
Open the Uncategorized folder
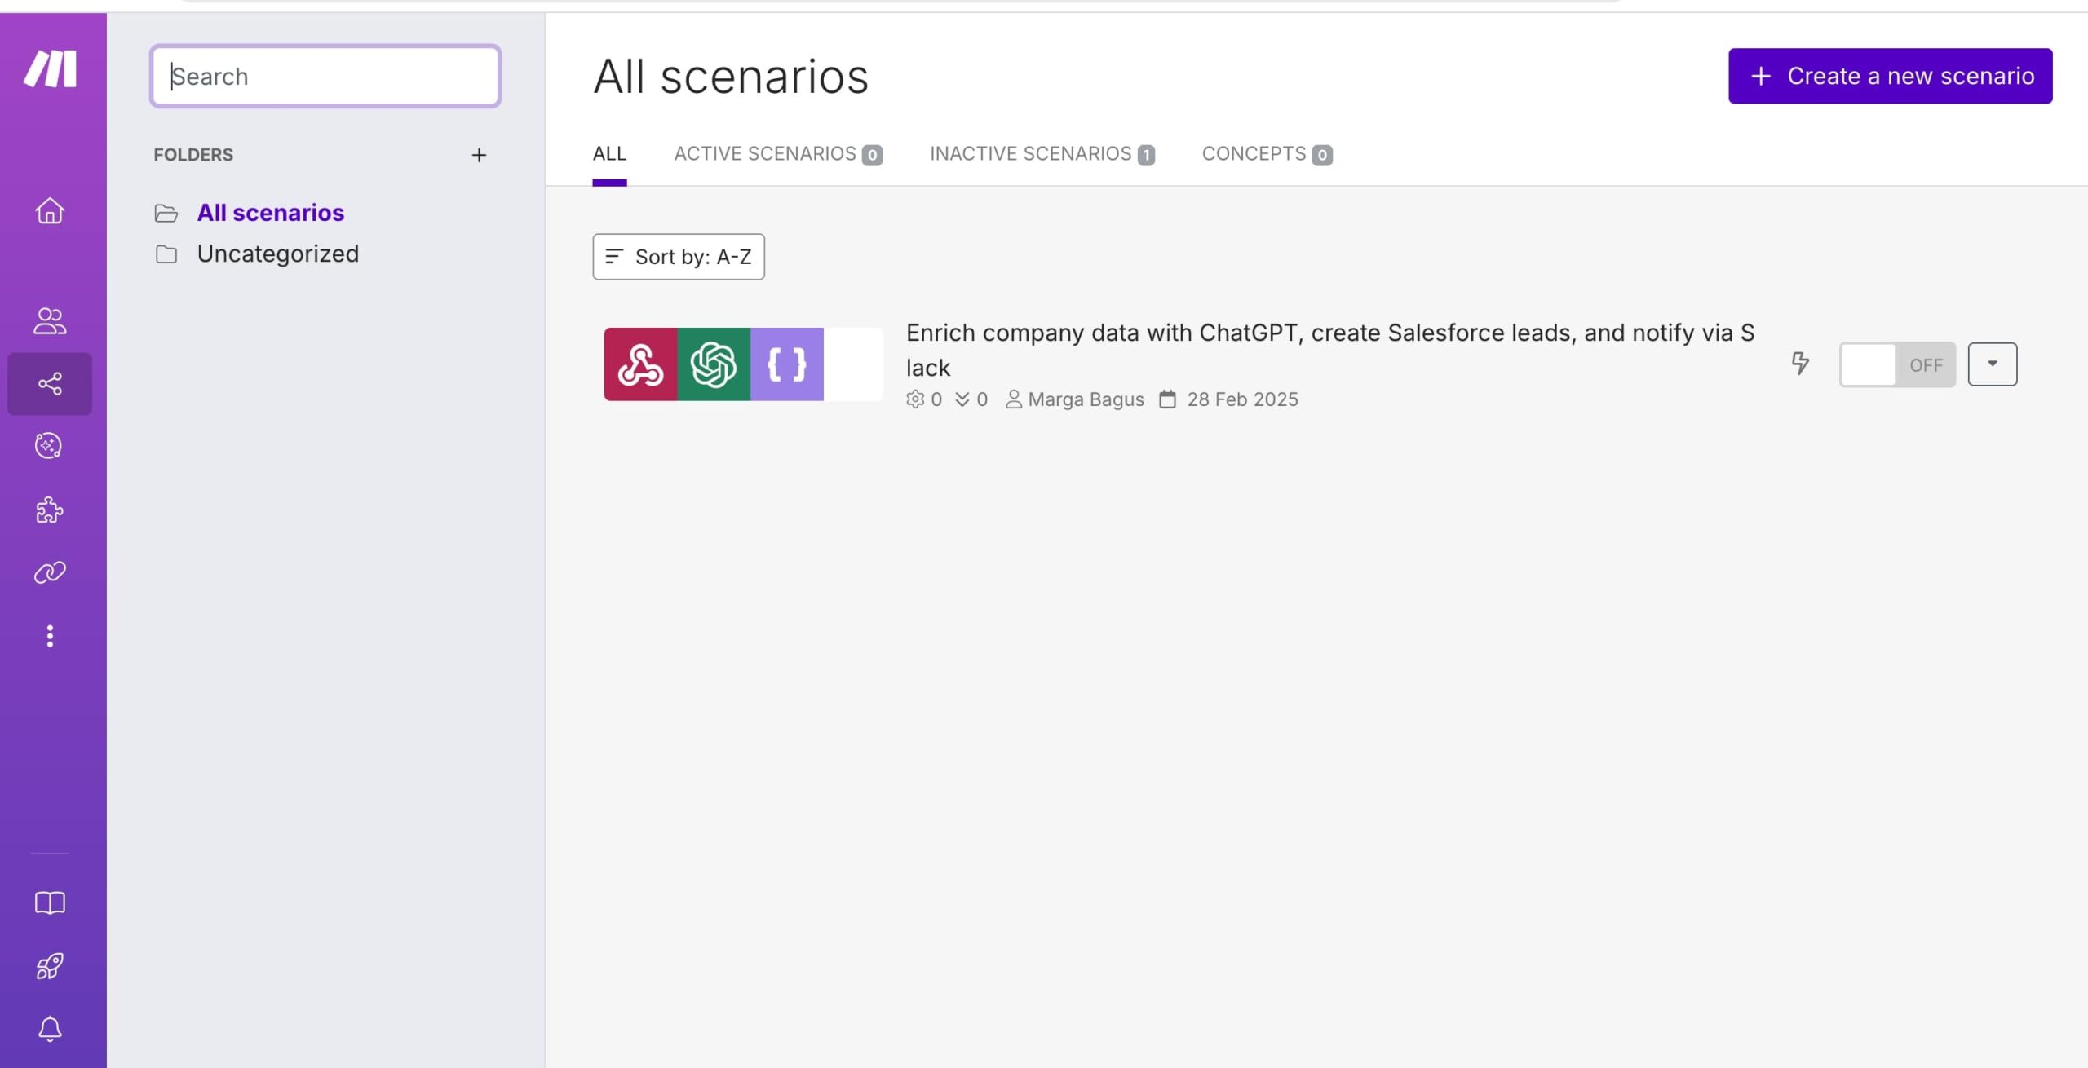[278, 253]
